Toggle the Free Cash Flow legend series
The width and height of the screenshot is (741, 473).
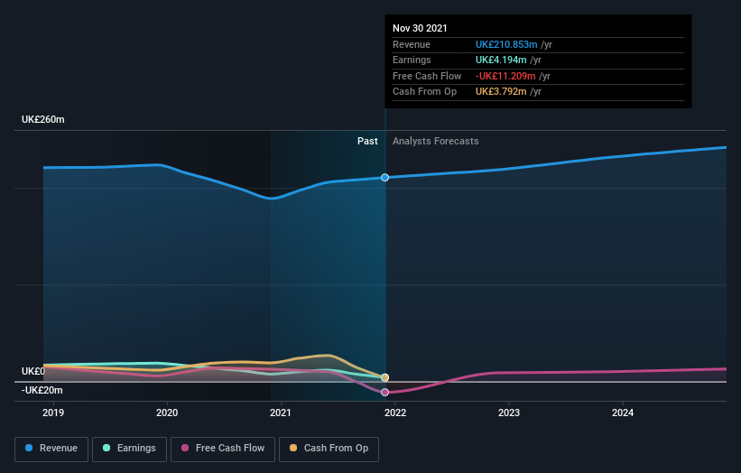223,449
